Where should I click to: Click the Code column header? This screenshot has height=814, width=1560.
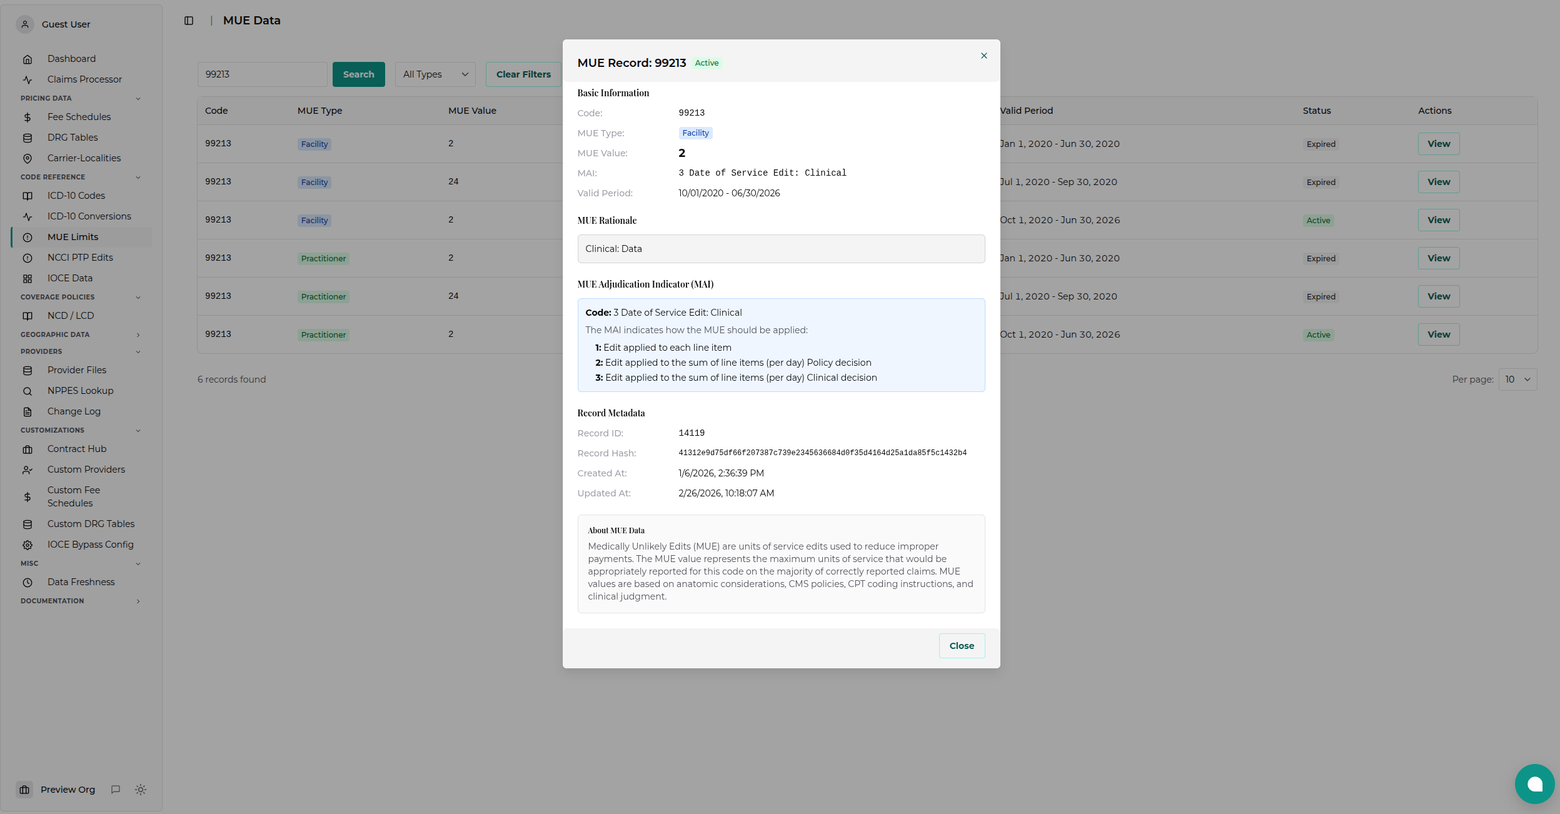tap(216, 111)
